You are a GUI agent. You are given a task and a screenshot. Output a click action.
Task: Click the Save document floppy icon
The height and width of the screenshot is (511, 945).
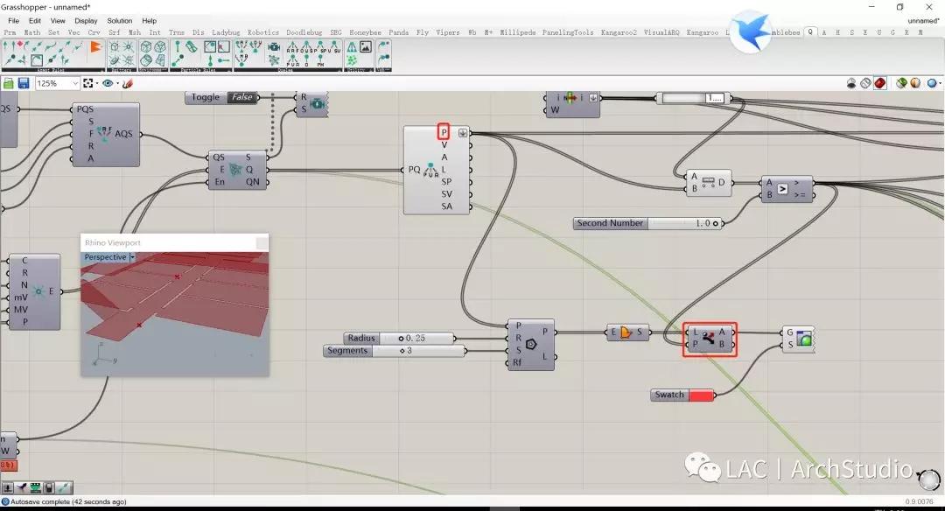tap(24, 83)
